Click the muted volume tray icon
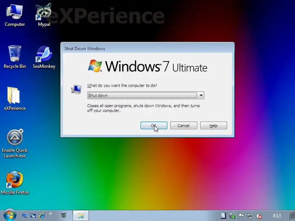The width and height of the screenshot is (295, 221). click(x=259, y=216)
